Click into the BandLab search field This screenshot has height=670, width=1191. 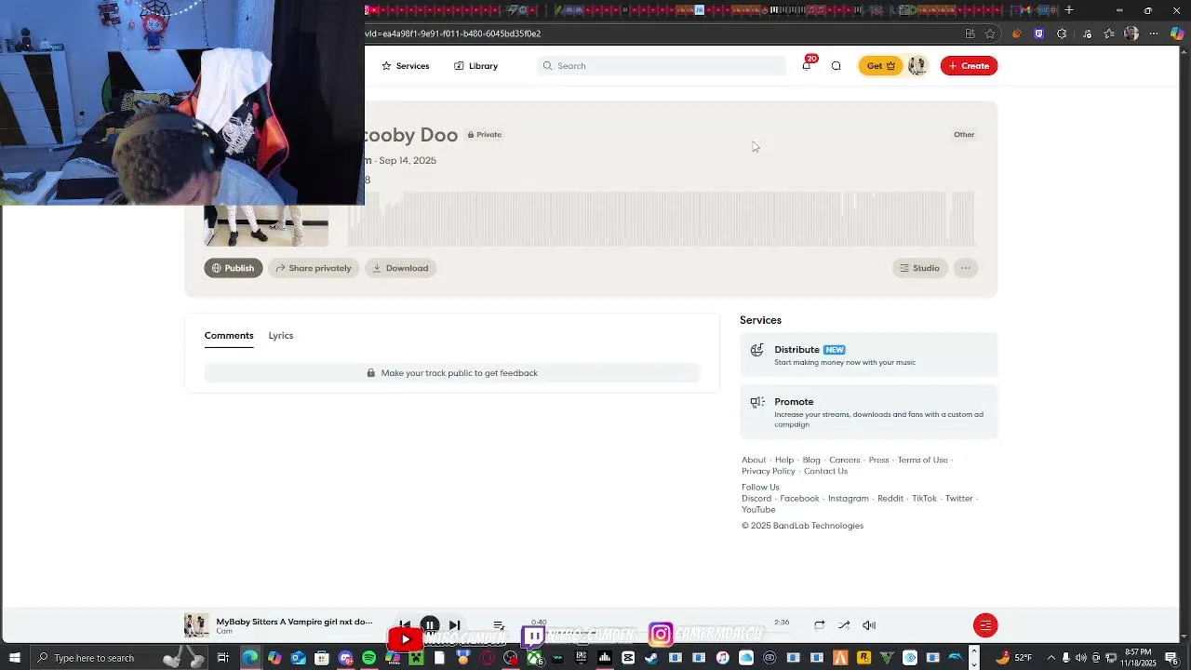(x=662, y=66)
